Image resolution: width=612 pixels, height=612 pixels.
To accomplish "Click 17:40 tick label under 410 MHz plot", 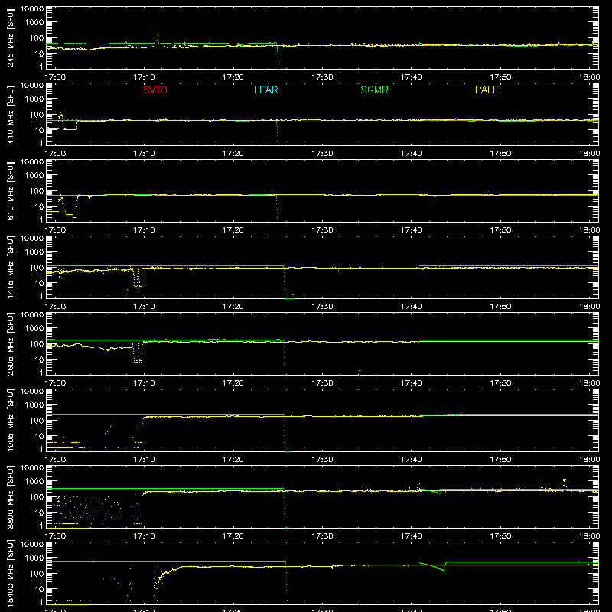I will click(411, 154).
